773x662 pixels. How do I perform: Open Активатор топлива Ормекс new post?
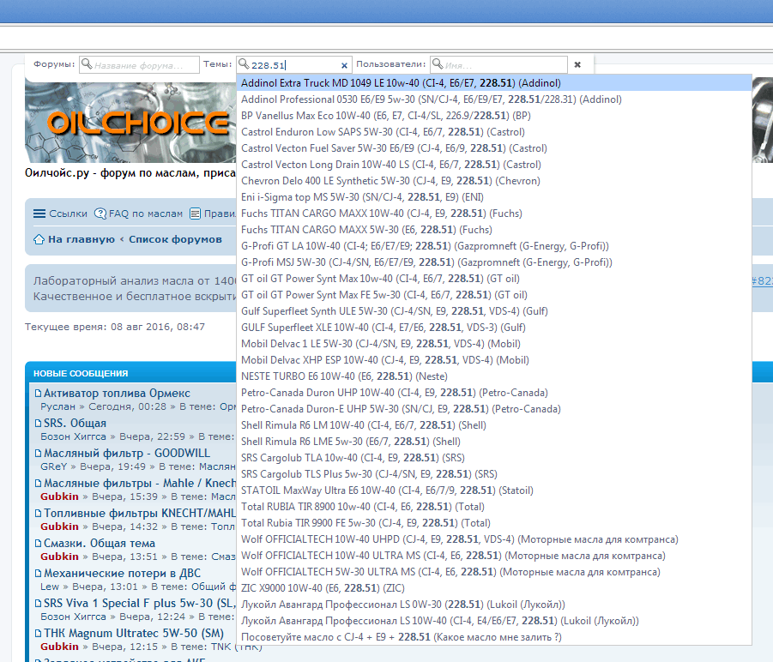tap(117, 393)
